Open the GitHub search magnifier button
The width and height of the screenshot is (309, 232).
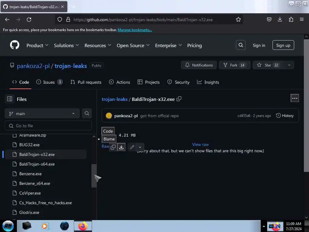tap(241, 45)
